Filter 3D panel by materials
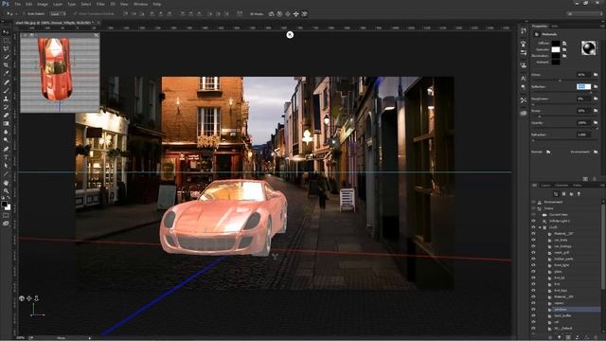606x341 pixels. coord(571,193)
